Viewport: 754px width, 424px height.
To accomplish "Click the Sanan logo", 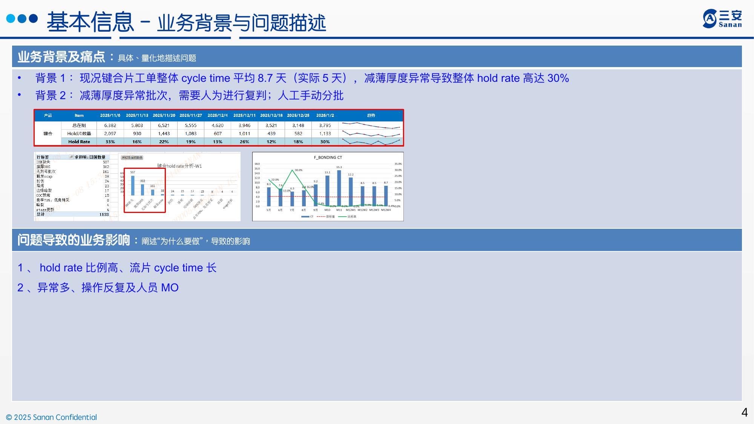I will 722,19.
